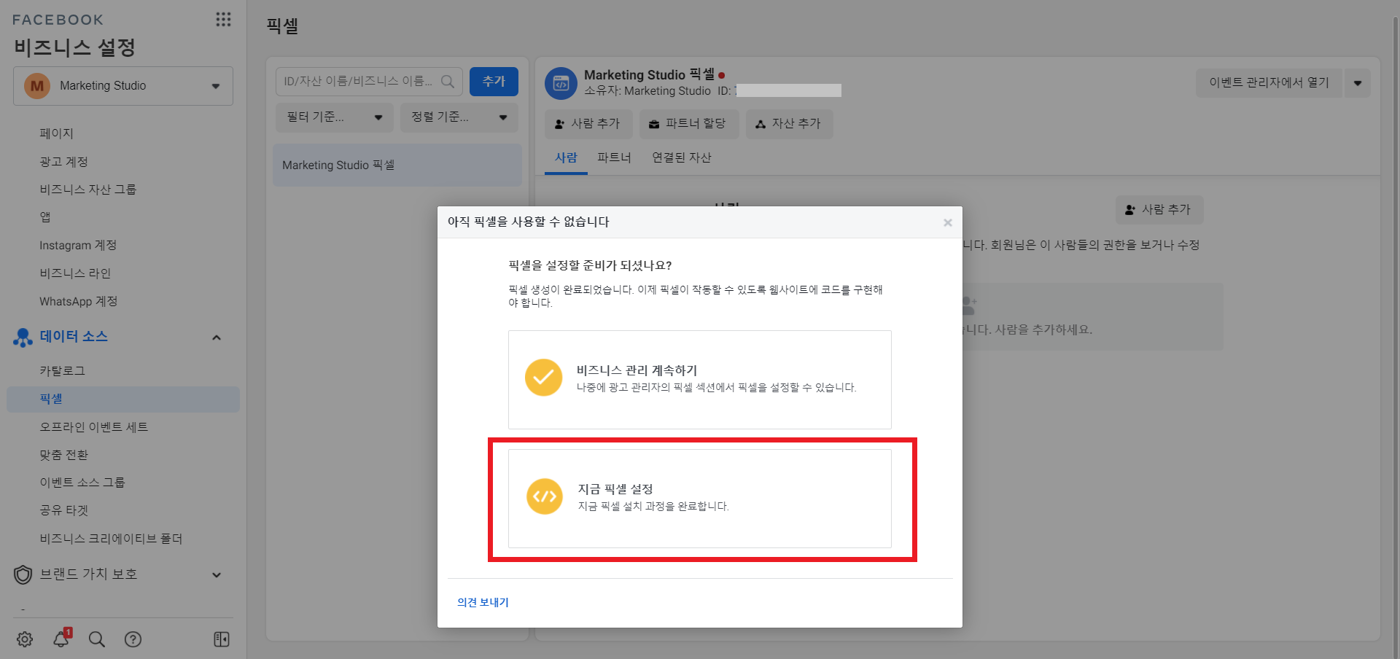
Task: Open 이벤트 소스 그룹 in sidebar
Action: pos(82,483)
